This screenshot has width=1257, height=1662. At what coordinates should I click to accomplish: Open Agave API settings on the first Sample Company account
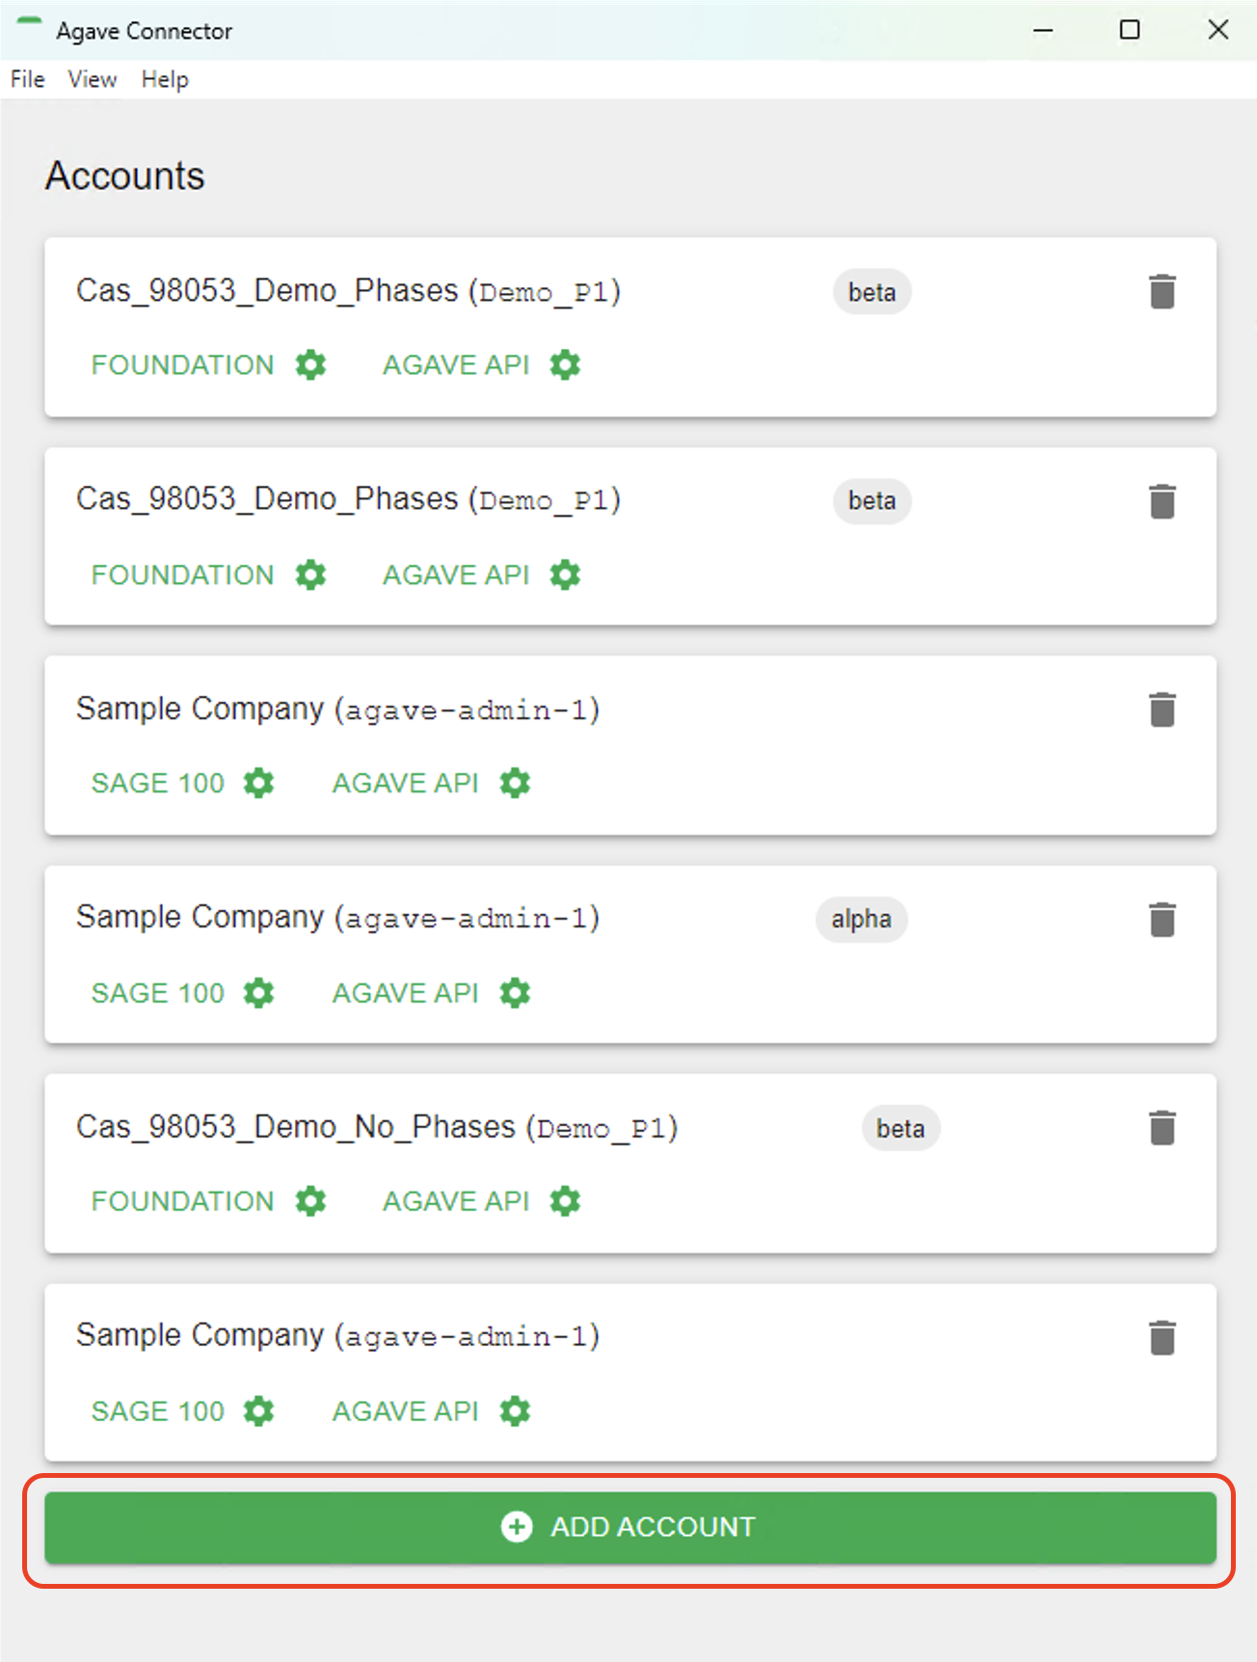coord(514,783)
